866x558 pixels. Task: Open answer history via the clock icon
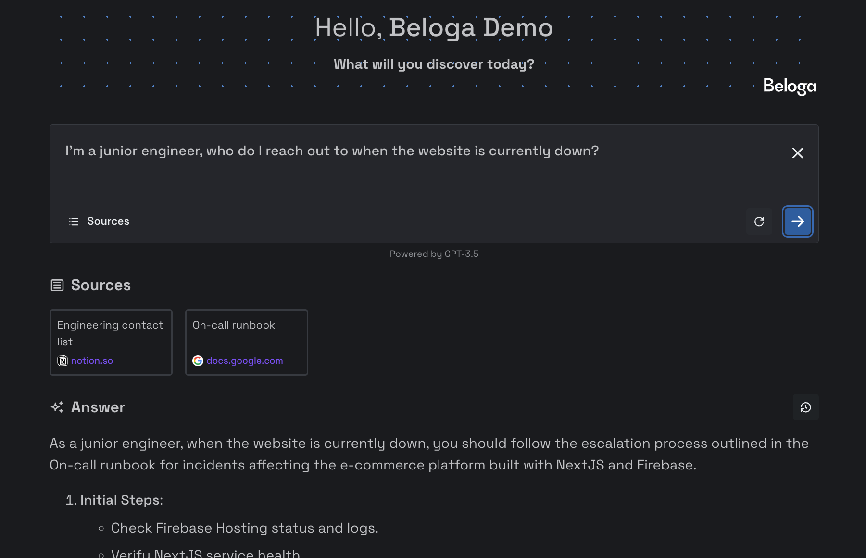pyautogui.click(x=805, y=407)
